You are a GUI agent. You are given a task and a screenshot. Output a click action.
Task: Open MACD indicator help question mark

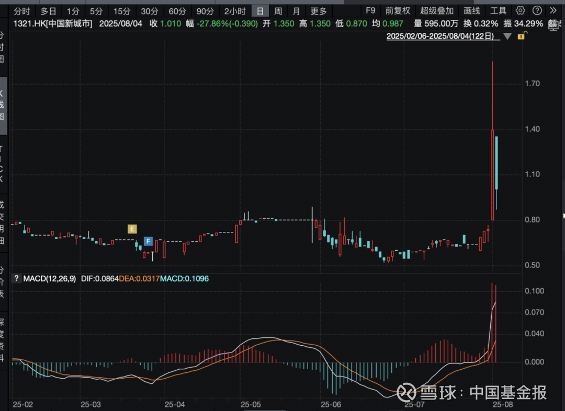pyautogui.click(x=17, y=279)
